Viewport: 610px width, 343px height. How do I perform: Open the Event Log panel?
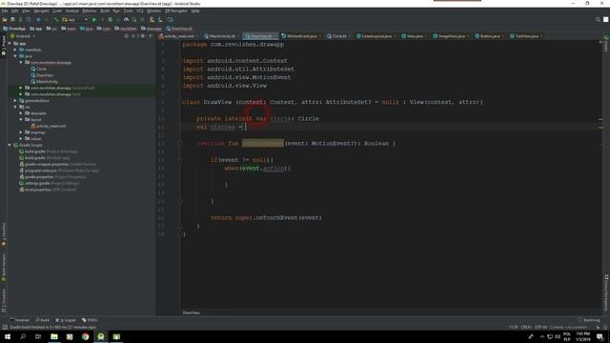[589, 320]
